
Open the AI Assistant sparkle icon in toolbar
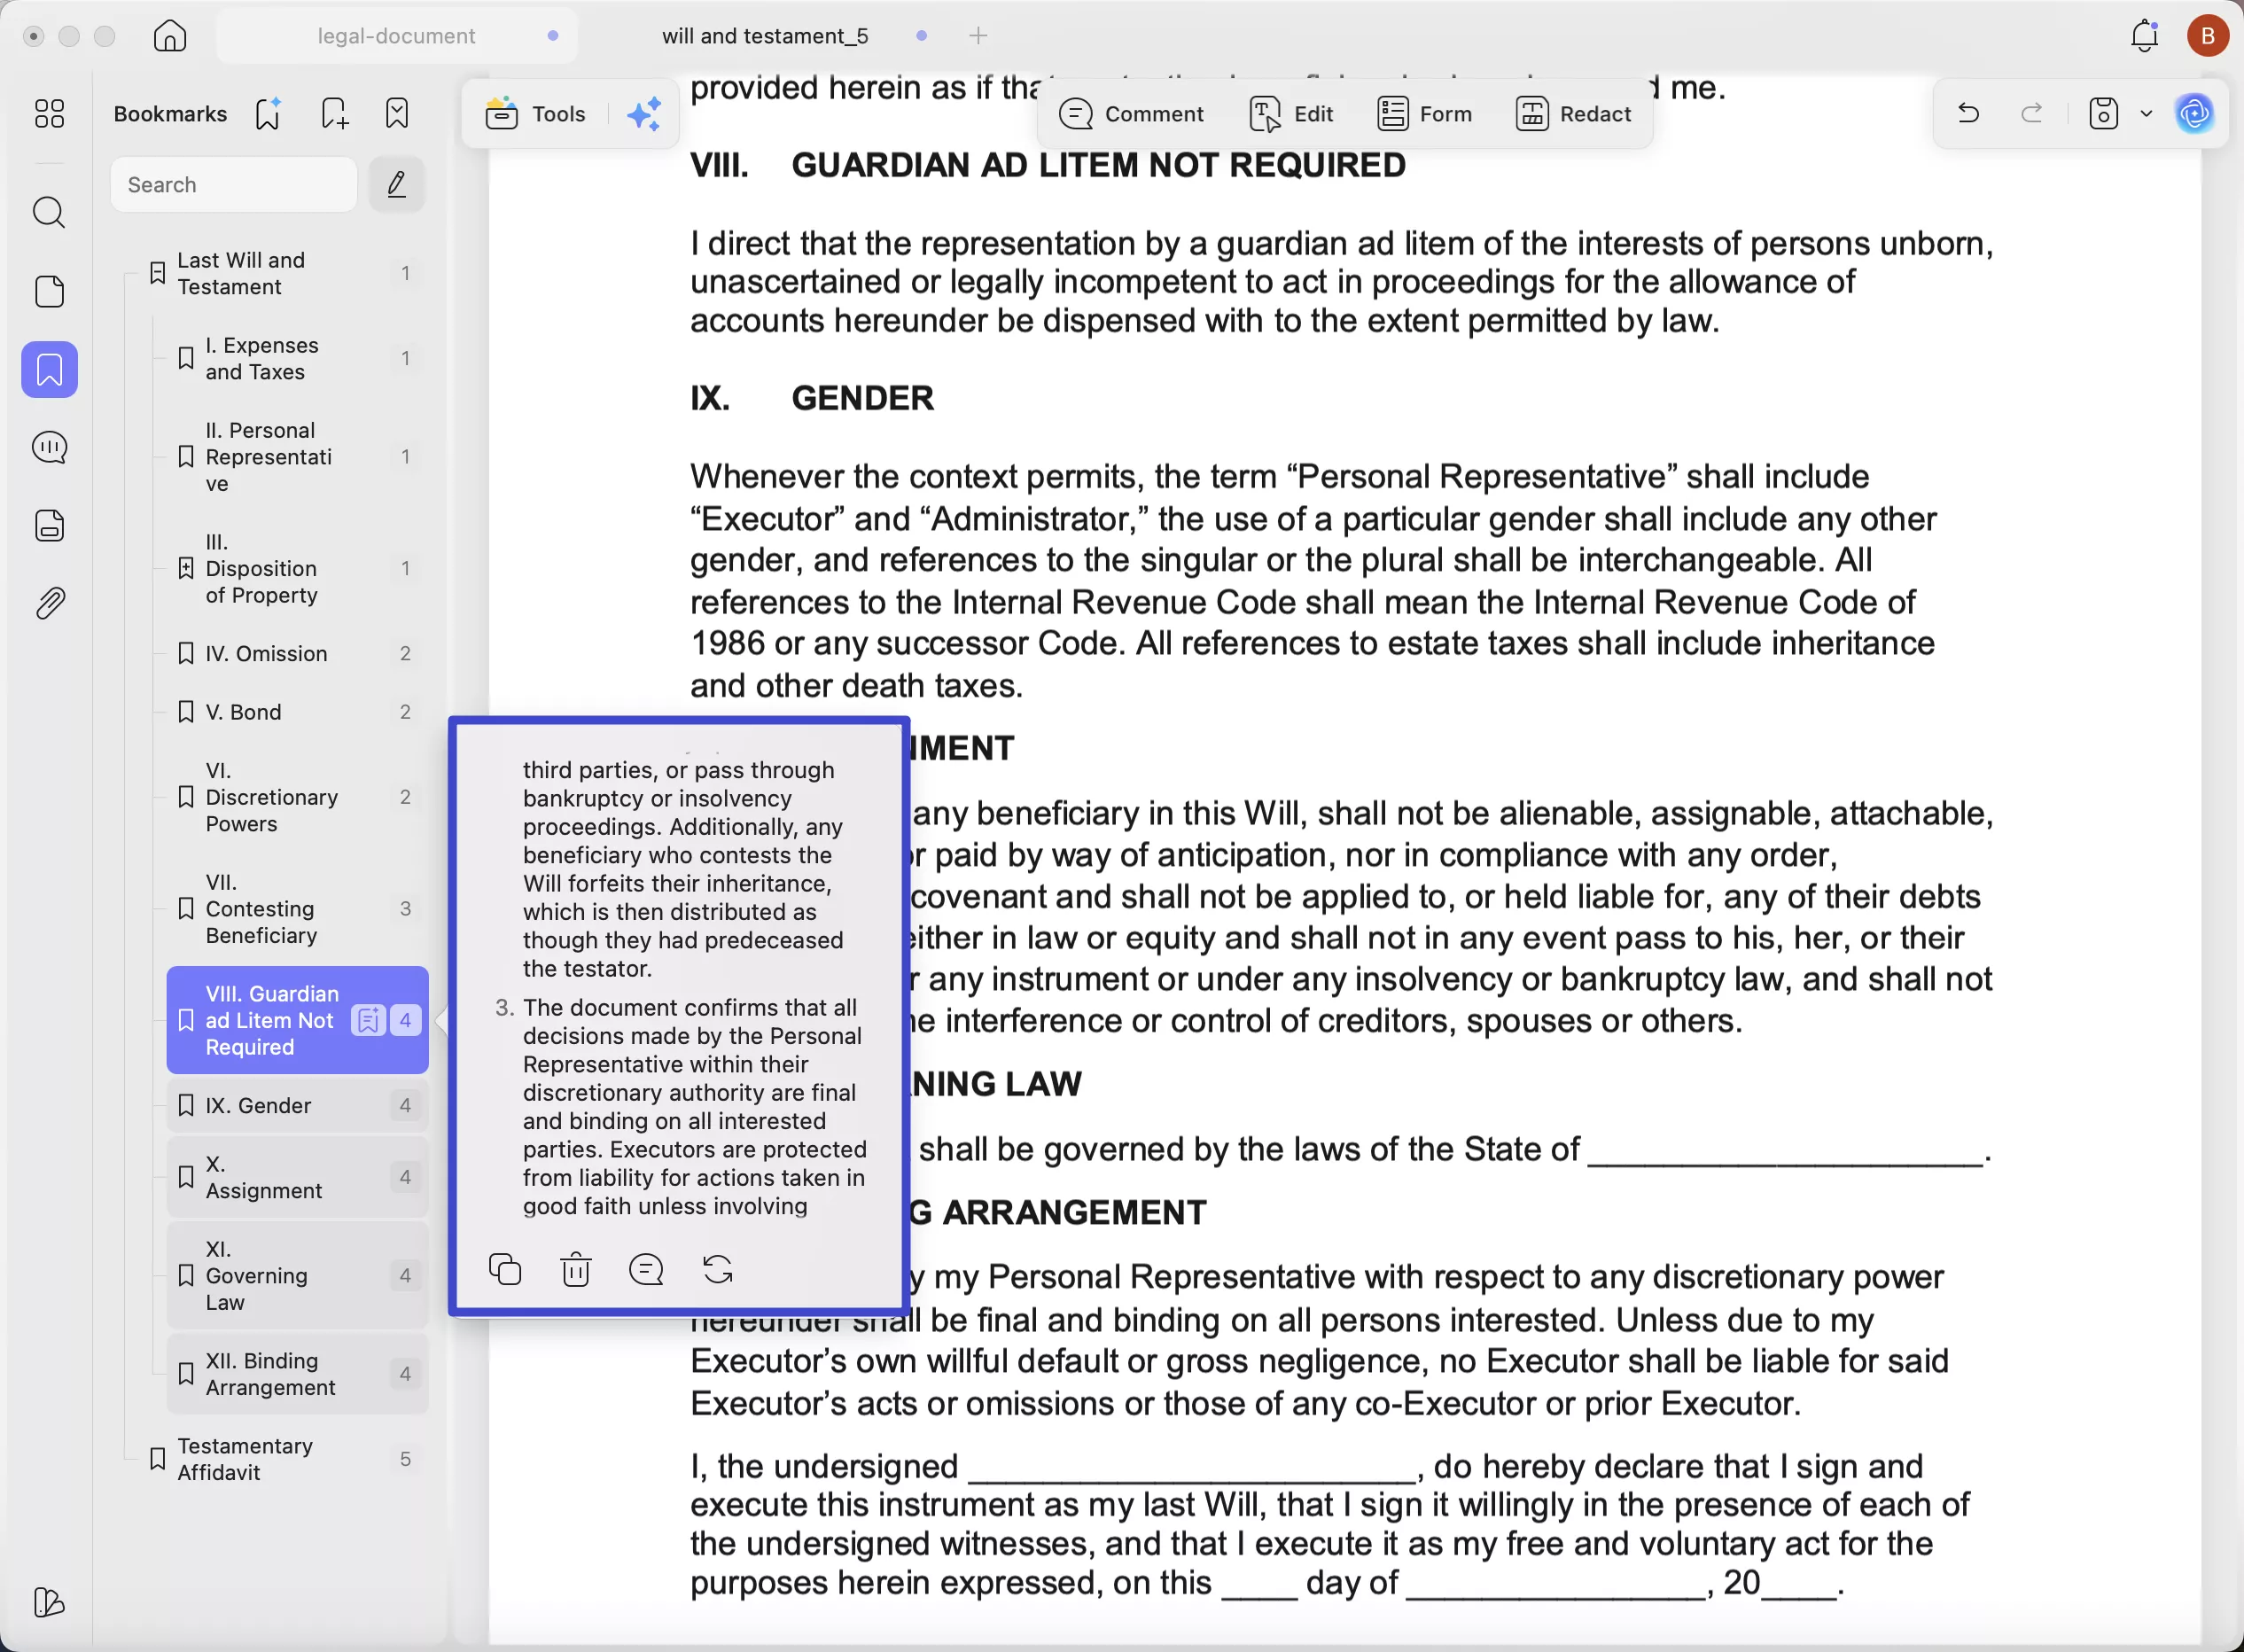[644, 113]
